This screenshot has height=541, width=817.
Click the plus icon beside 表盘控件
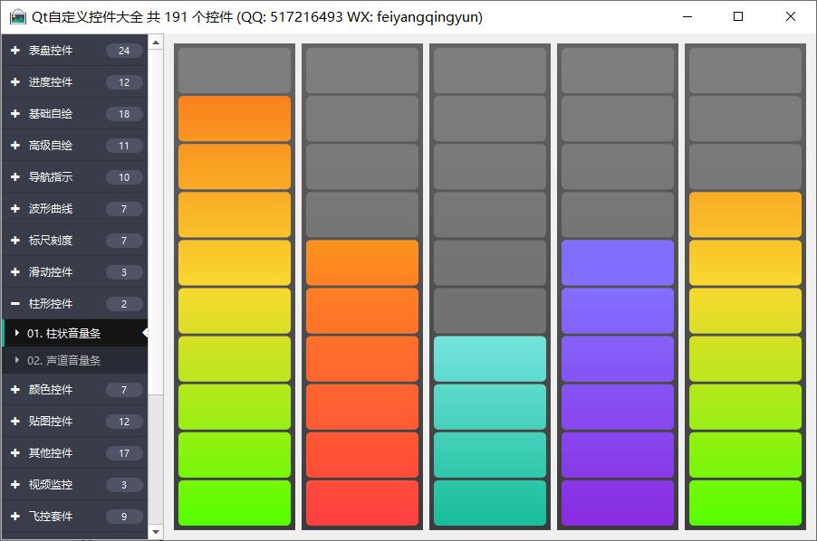(x=15, y=51)
